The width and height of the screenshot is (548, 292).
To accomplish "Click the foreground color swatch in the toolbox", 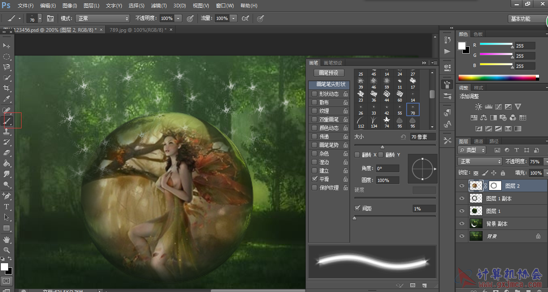I will point(4,267).
